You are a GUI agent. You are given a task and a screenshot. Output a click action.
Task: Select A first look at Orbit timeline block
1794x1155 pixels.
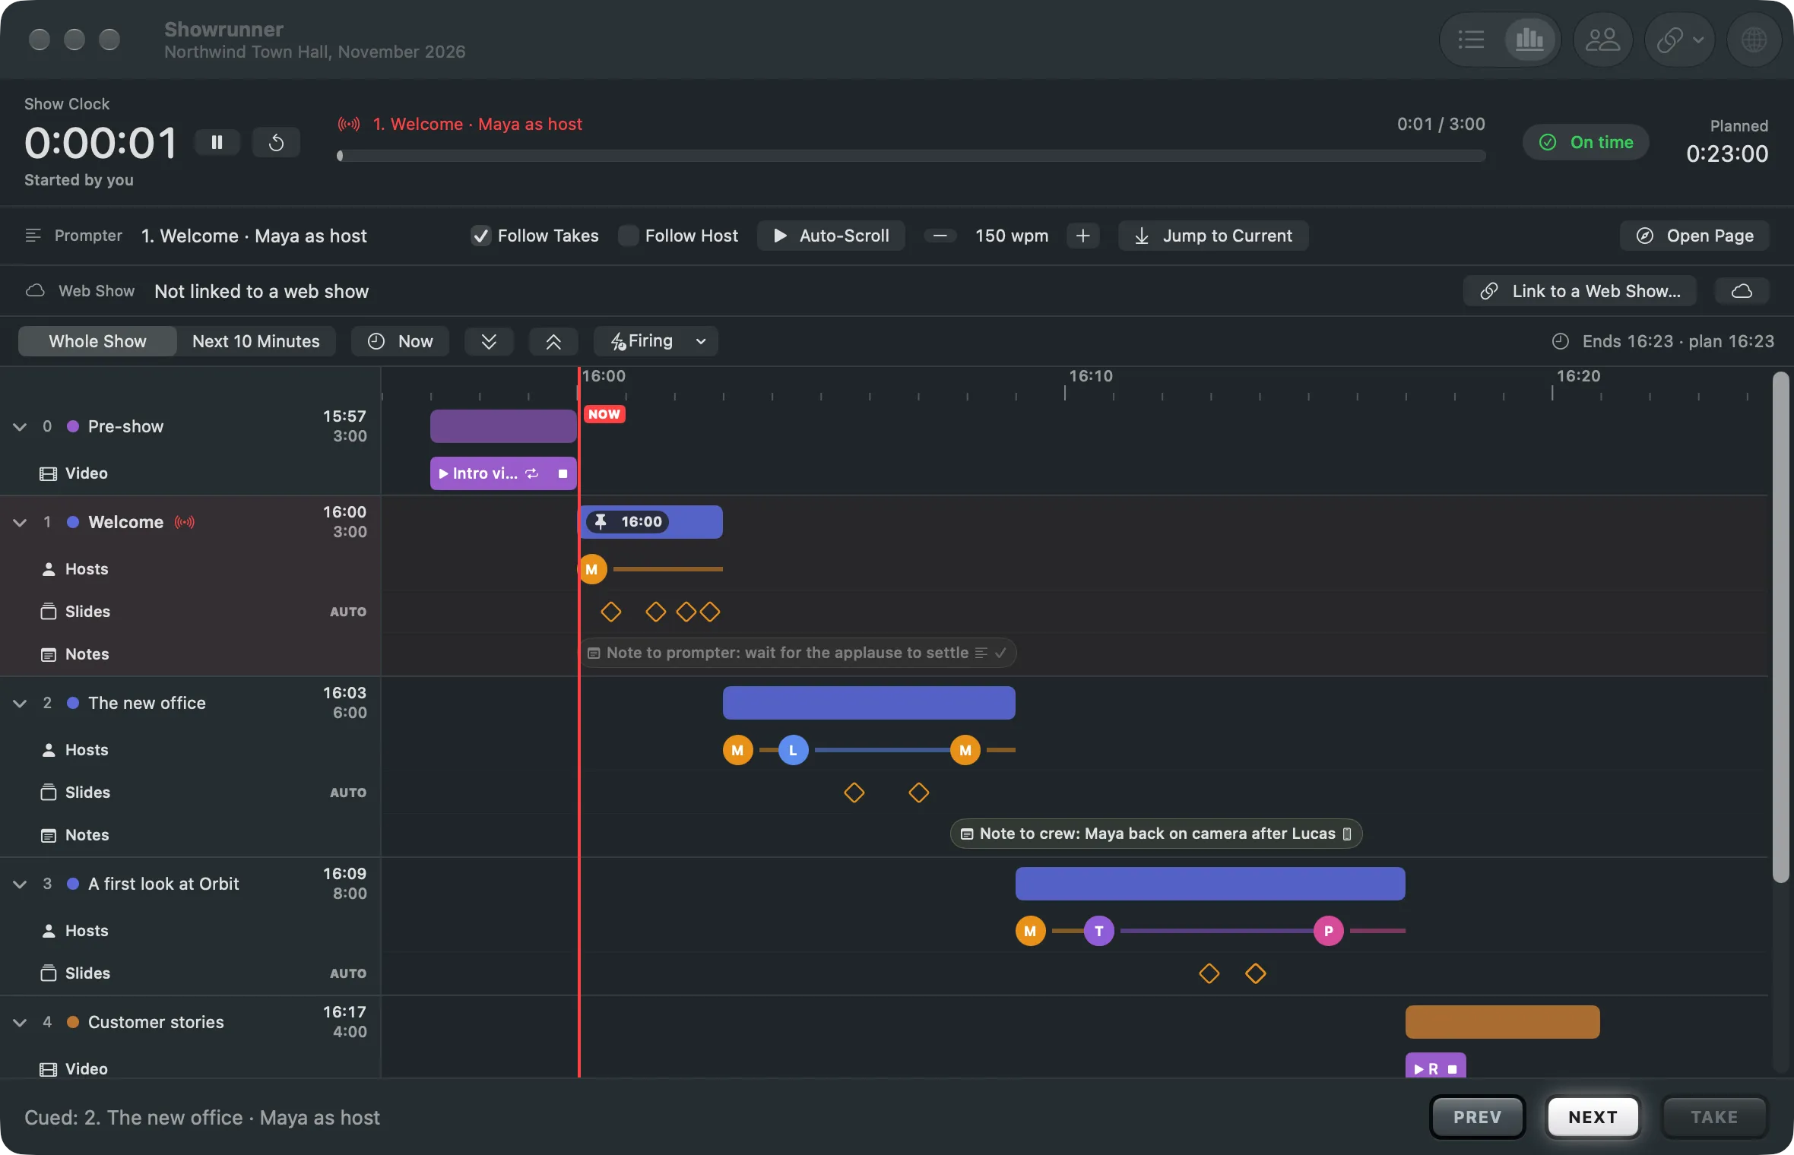1210,884
